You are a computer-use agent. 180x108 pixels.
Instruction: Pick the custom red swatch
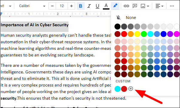coord(124,89)
